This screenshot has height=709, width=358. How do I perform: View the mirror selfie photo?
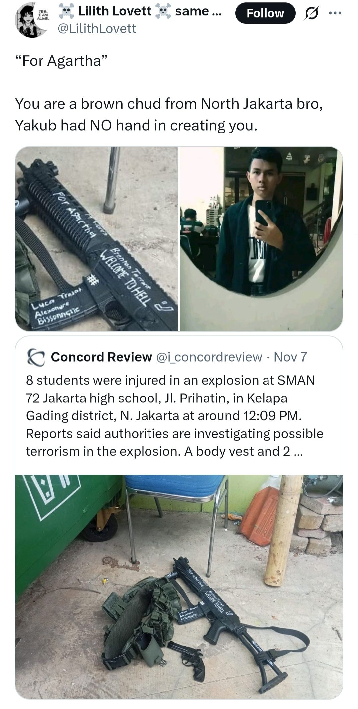click(x=261, y=239)
